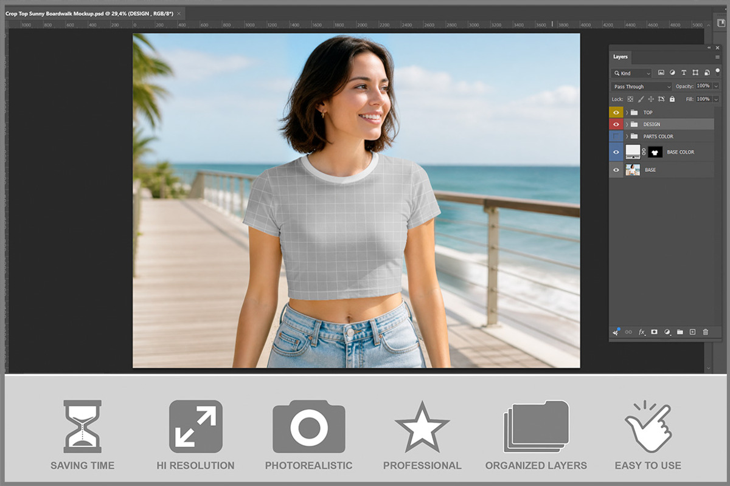Filter layers by pixel layers icon
Screen dimensions: 730x486
click(661, 72)
